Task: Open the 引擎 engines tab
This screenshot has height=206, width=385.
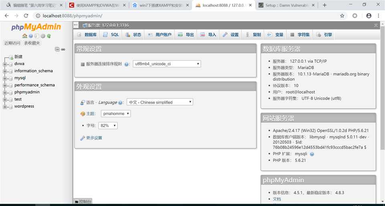Action: click(x=324, y=35)
